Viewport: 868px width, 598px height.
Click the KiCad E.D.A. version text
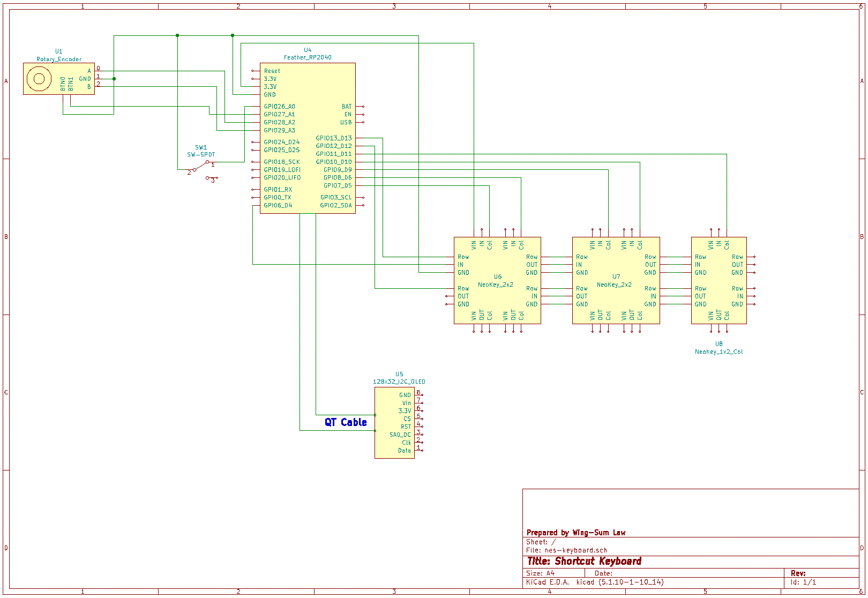point(595,582)
